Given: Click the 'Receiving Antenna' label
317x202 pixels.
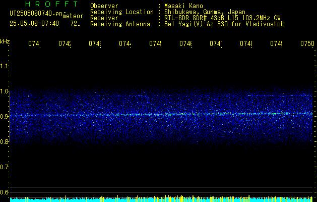Looking at the screenshot, I should point(120,24).
